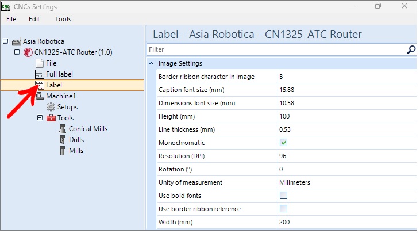
Task: Select Machine1 in the tree
Action: [61, 96]
